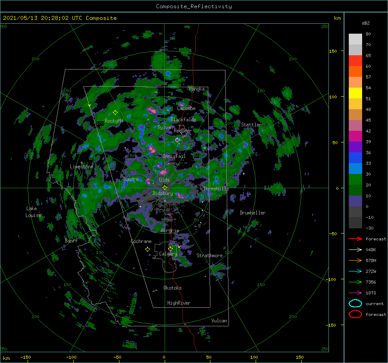388x363 pixels.
Task: Click the green 7356 arrow icon
Action: (355, 282)
